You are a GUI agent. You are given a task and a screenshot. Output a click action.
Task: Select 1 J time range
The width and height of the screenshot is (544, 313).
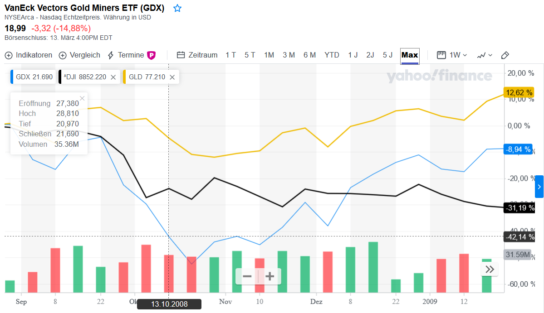(x=353, y=55)
